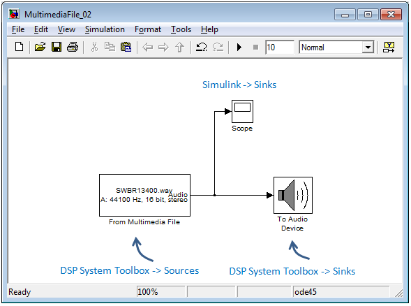This screenshot has height=306, width=411.
Task: Expand the Normal simulation mode dropdown
Action: (x=368, y=48)
